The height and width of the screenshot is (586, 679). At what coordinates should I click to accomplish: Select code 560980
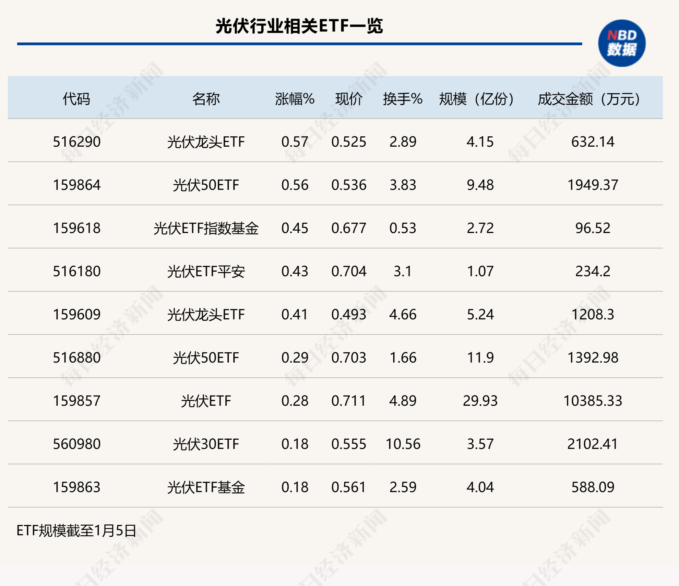coord(76,444)
